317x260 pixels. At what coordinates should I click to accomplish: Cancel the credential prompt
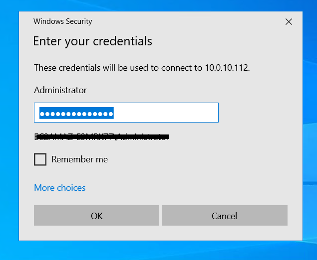pyautogui.click(x=225, y=216)
